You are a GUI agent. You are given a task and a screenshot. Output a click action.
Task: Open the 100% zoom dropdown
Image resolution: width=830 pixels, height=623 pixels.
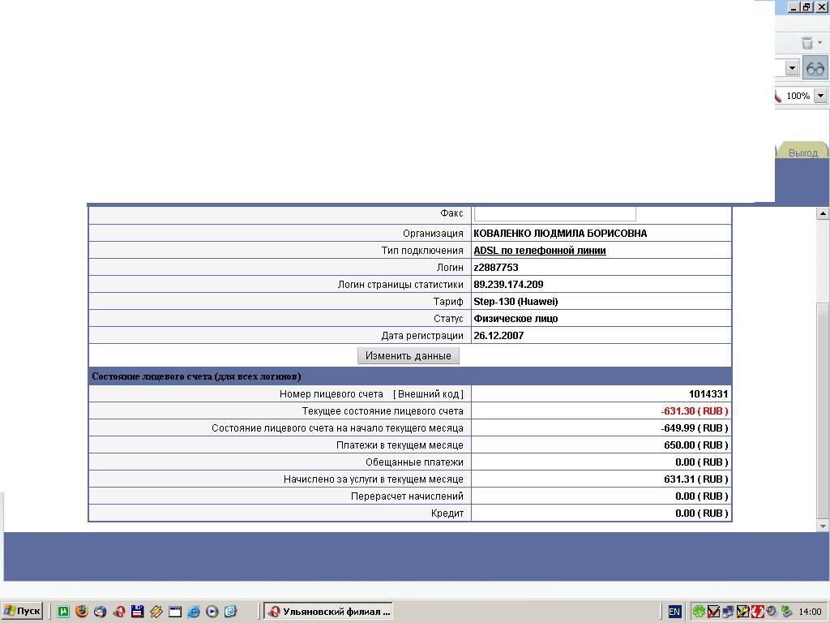pyautogui.click(x=820, y=96)
